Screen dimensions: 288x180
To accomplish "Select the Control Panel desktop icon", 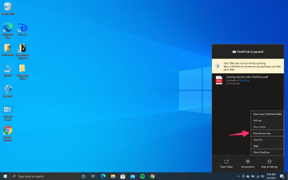I will tap(8, 113).
